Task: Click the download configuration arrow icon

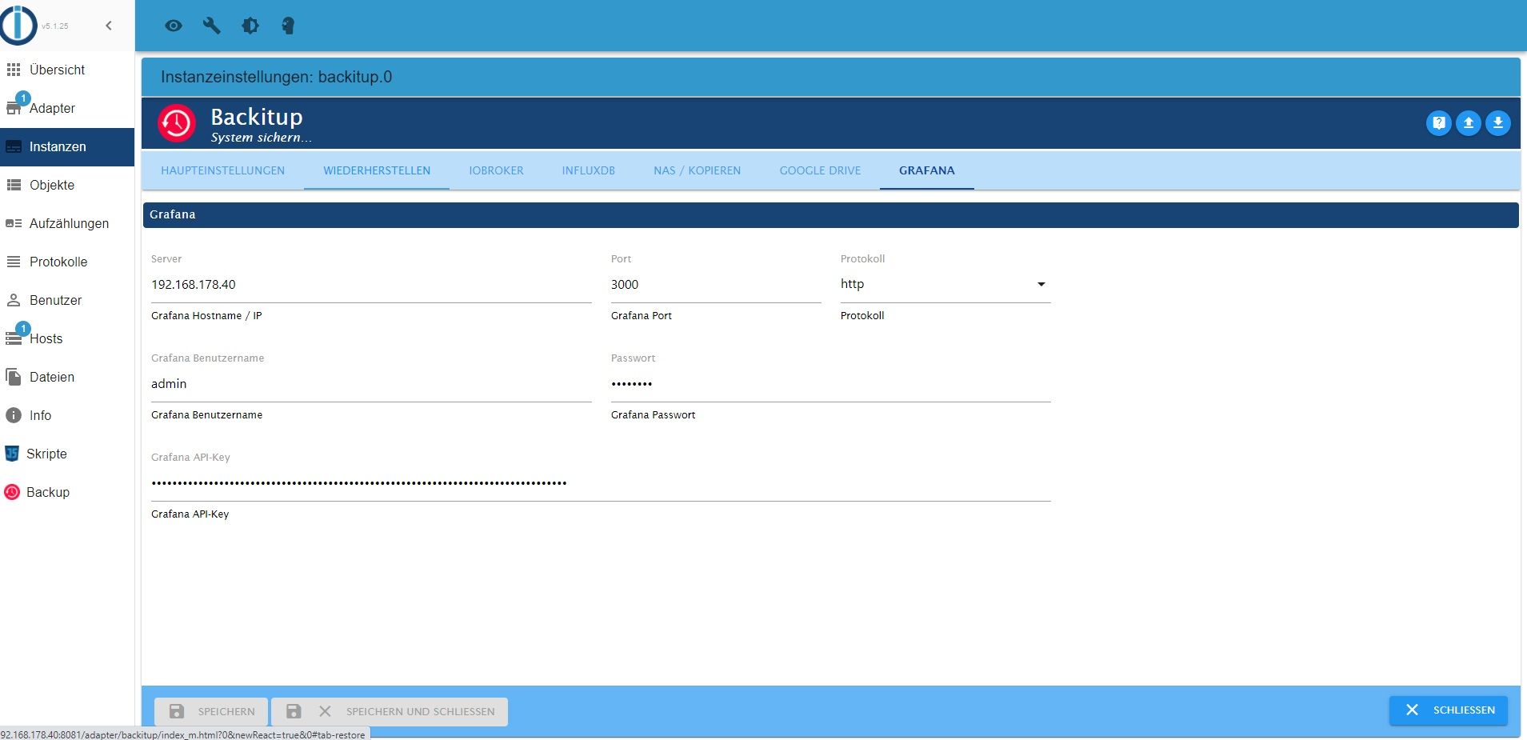Action: [1498, 123]
